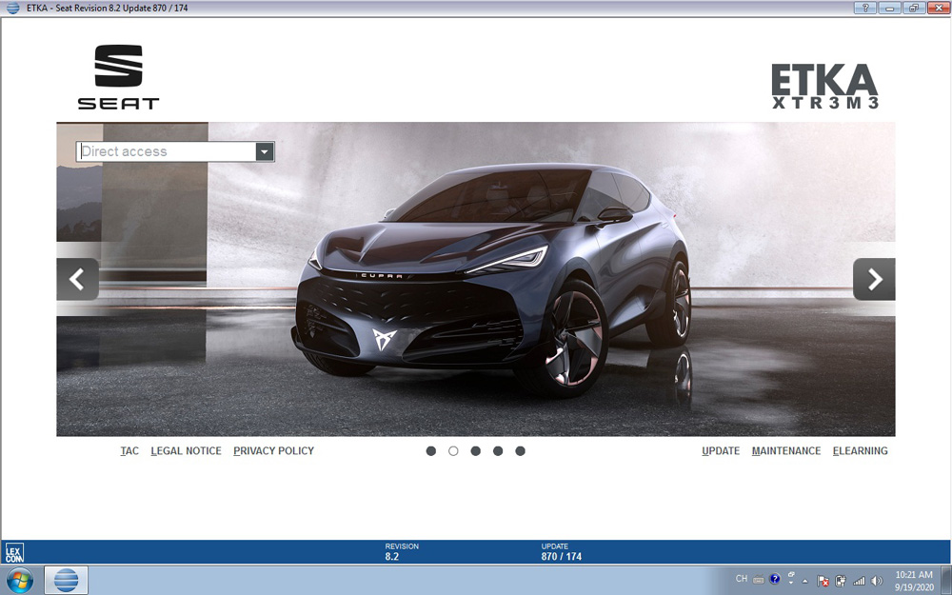The width and height of the screenshot is (952, 595).
Task: Focus the Direct access input field
Action: pos(167,151)
